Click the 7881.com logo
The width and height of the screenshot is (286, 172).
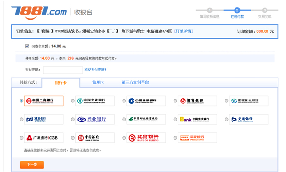click(39, 13)
